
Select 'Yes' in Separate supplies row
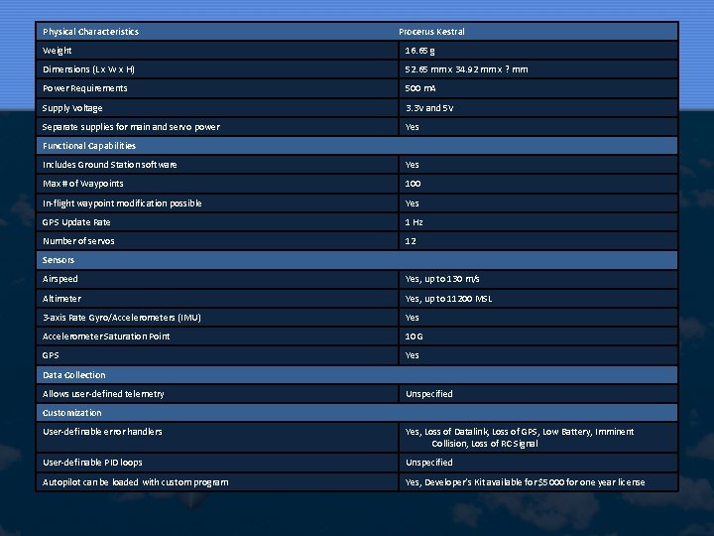pyautogui.click(x=413, y=127)
